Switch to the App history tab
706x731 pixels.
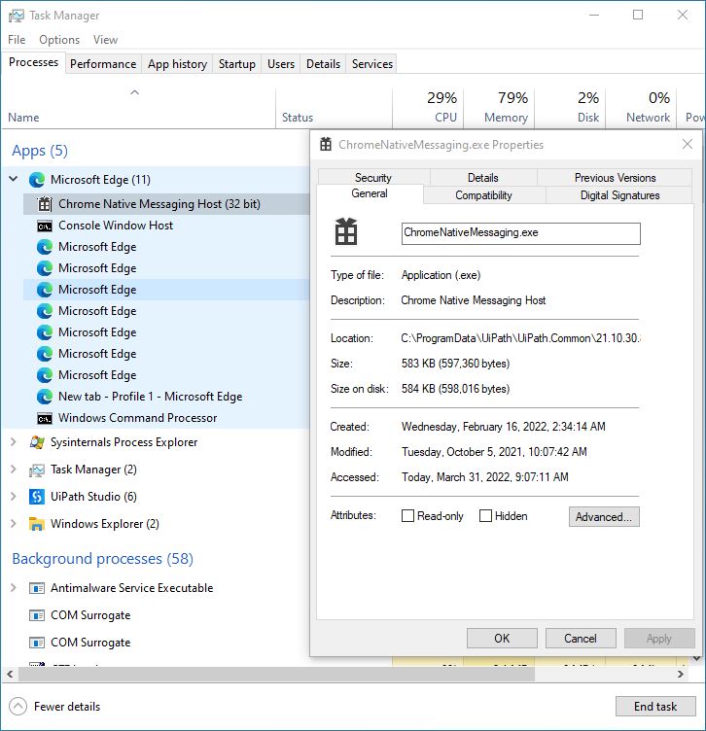(177, 64)
